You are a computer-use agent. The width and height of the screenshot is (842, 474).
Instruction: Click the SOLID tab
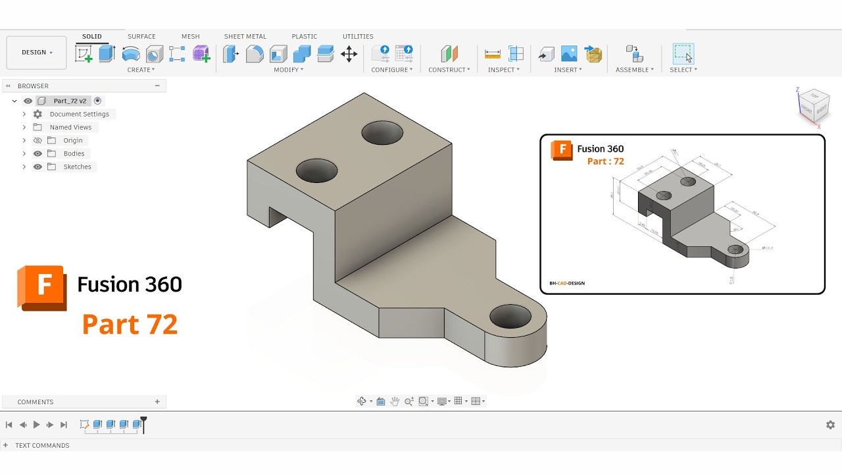(92, 37)
